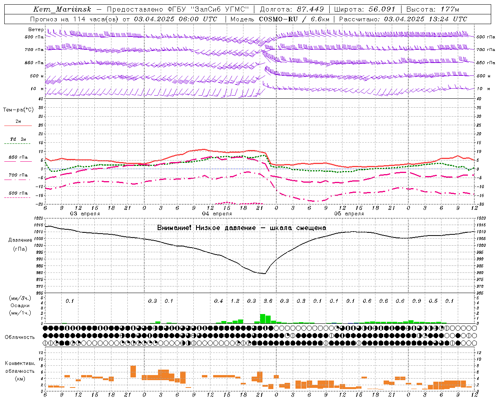
Task: Select the station name Kem_Mariinsk in header
Action: pyautogui.click(x=62, y=9)
